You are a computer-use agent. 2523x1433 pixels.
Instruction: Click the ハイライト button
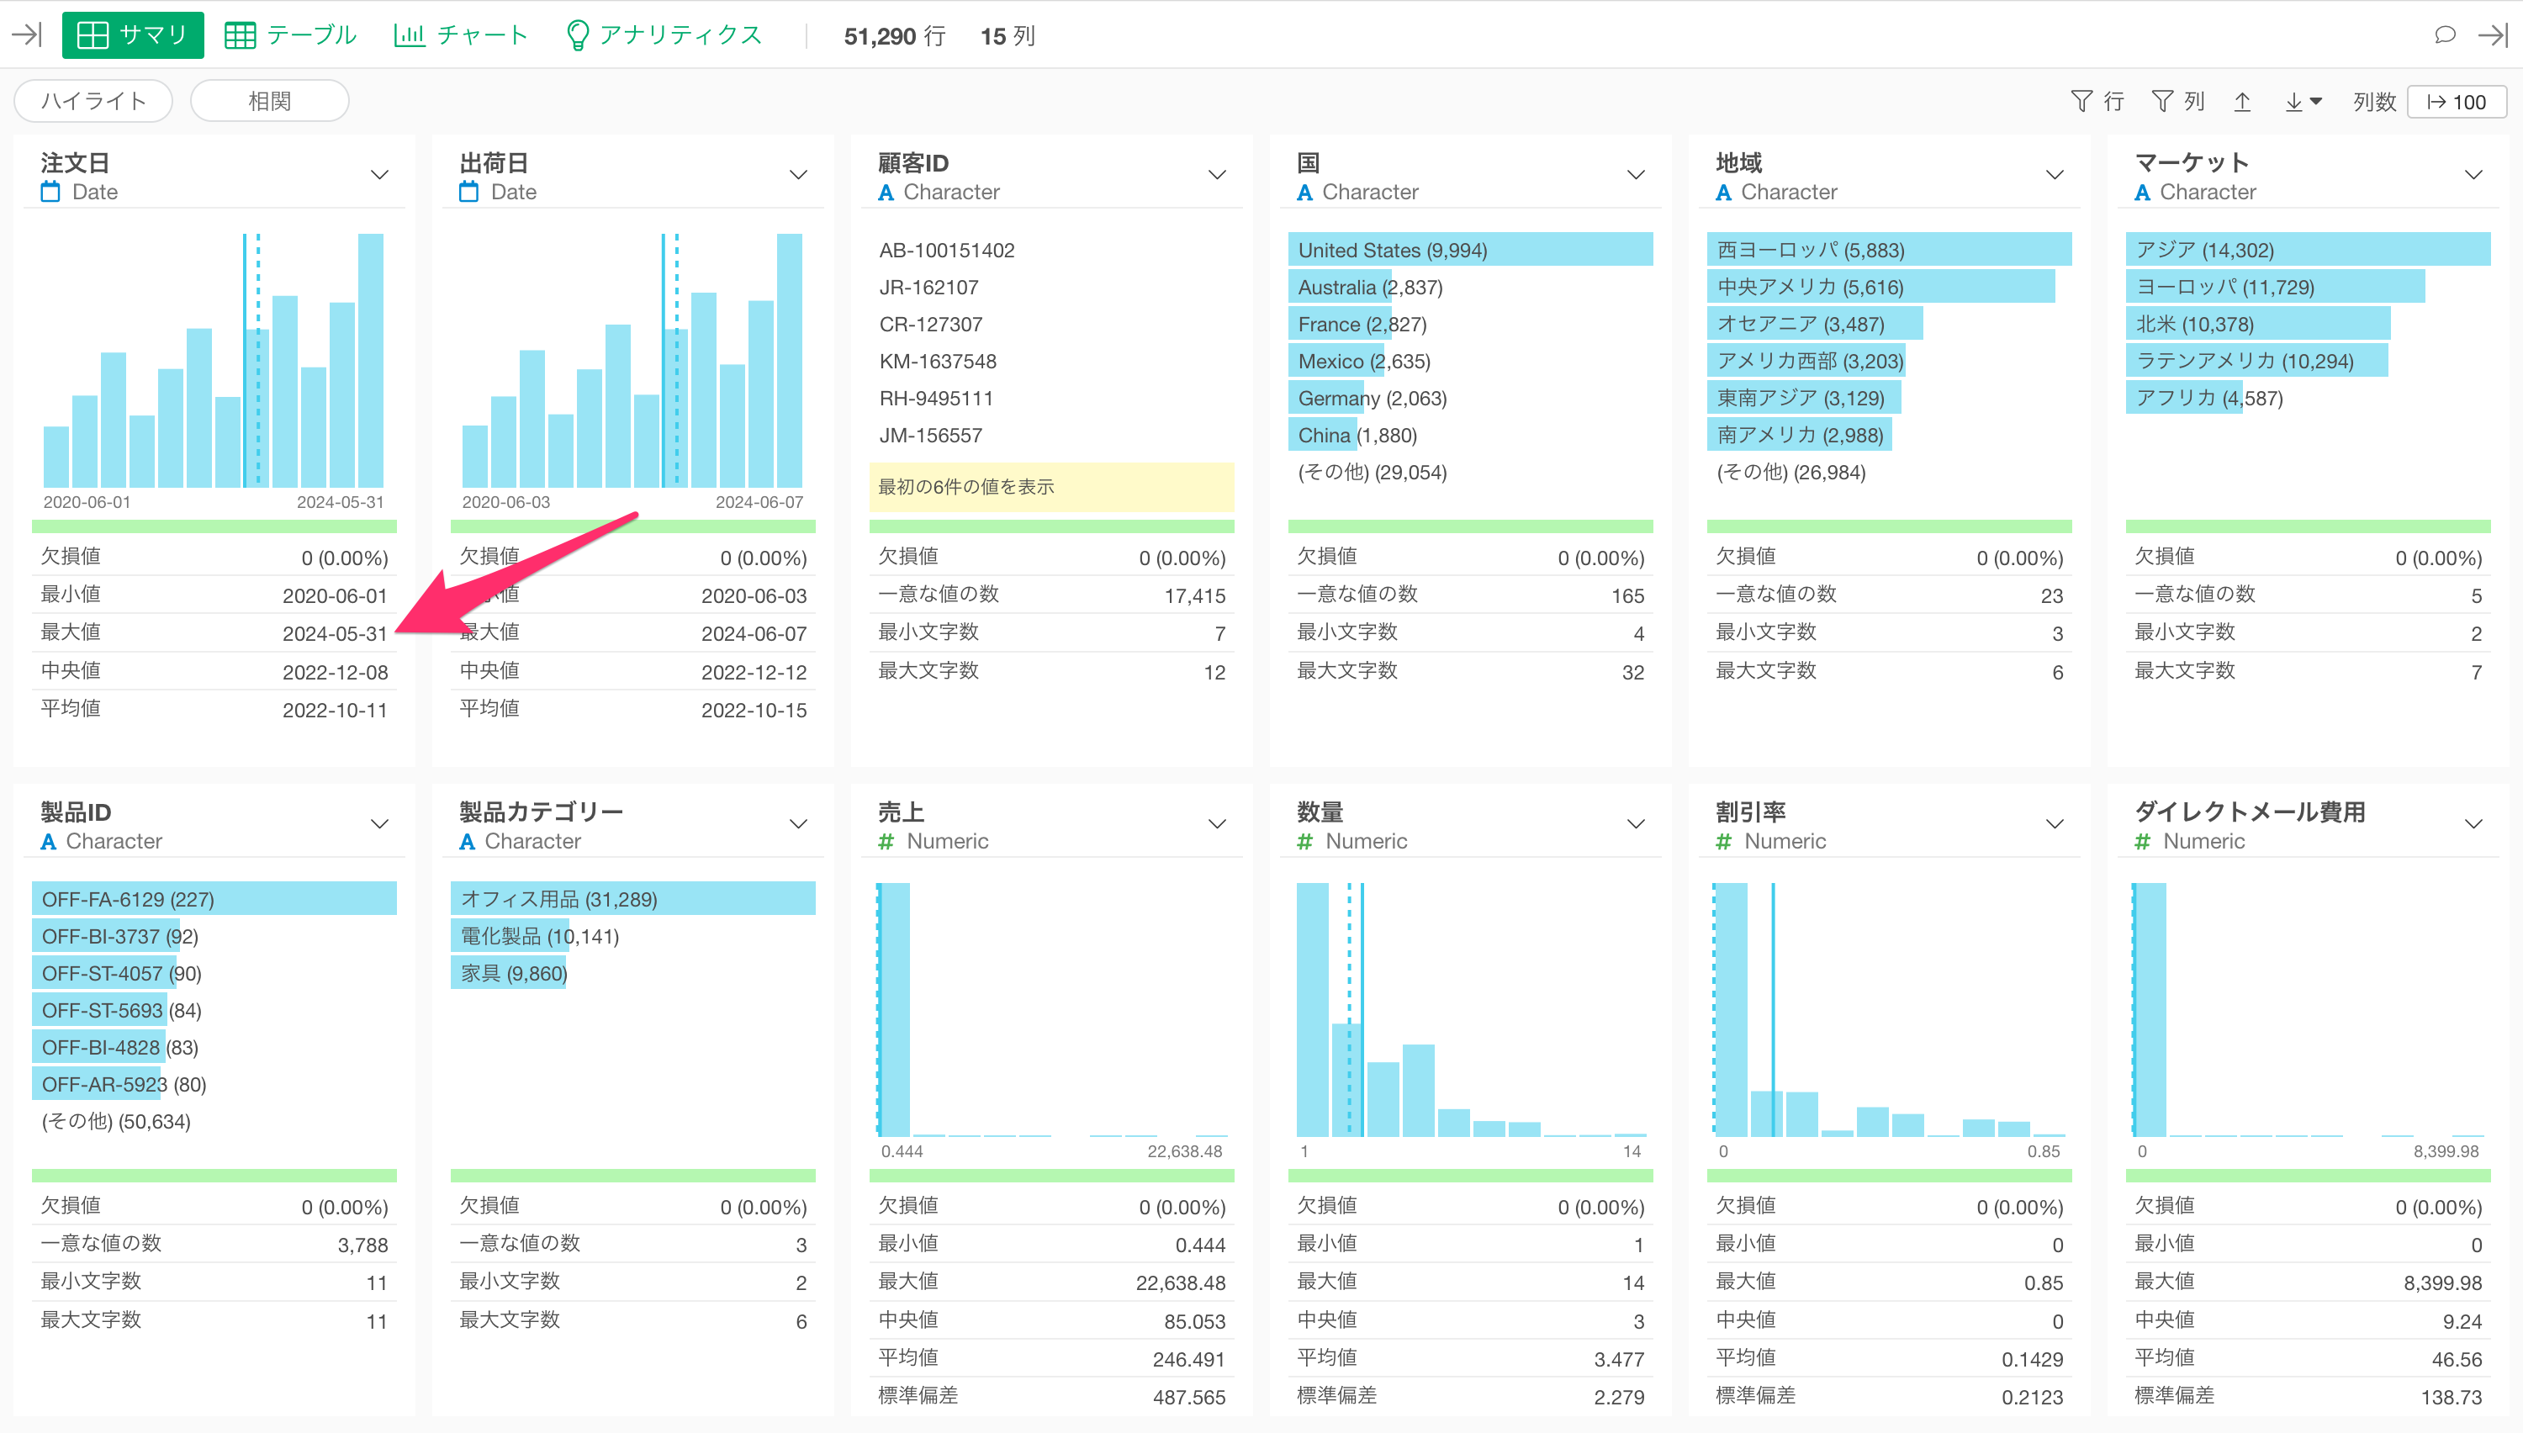tap(93, 102)
